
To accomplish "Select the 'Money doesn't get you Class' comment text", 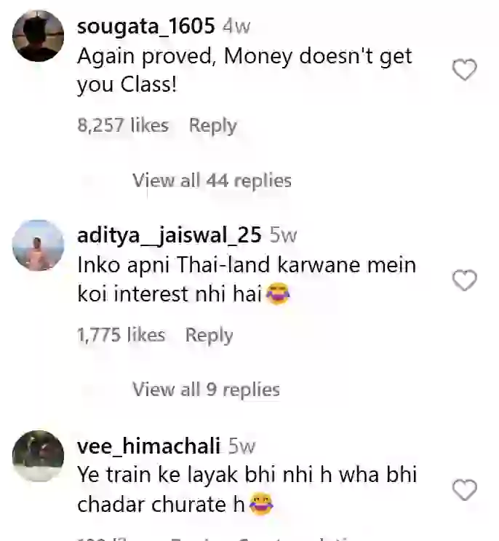I will click(x=244, y=71).
